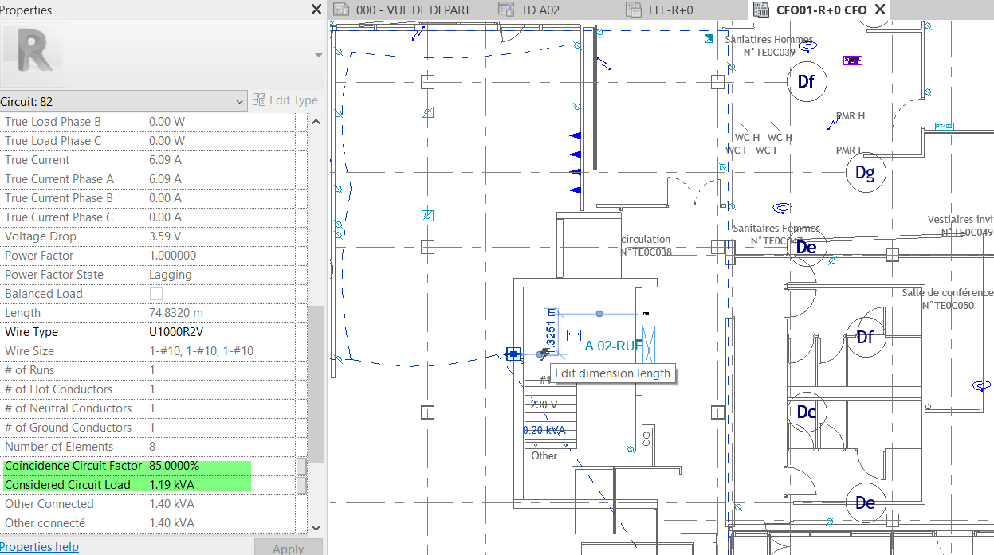The image size is (994, 555).
Task: Click the Revit preview image in Properties panel
Action: [x=33, y=54]
